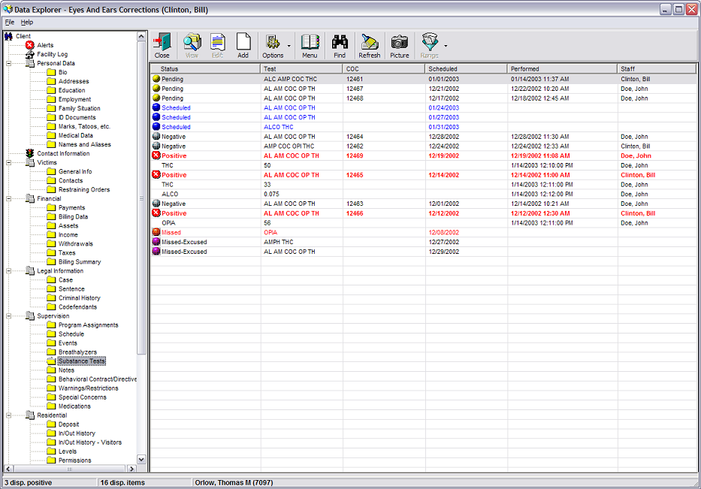Select the Substance Tests folder

[81, 361]
